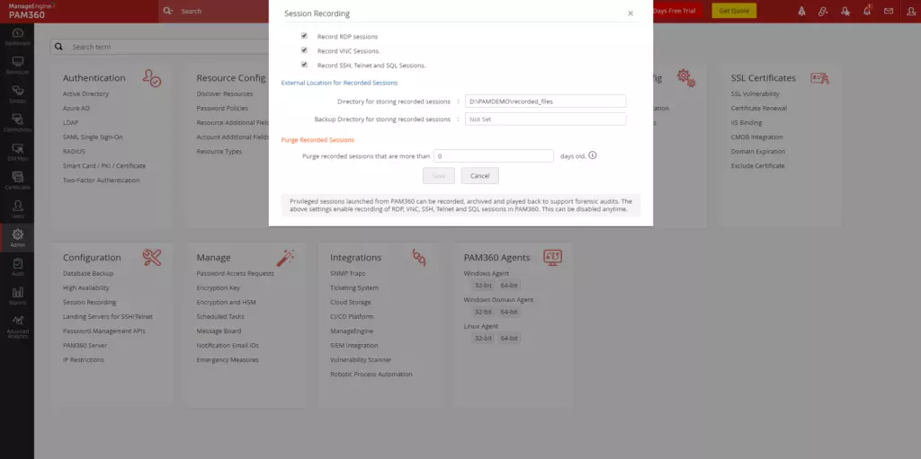Open the mail envelope icon
Screen dimensions: 921x459
click(888, 11)
